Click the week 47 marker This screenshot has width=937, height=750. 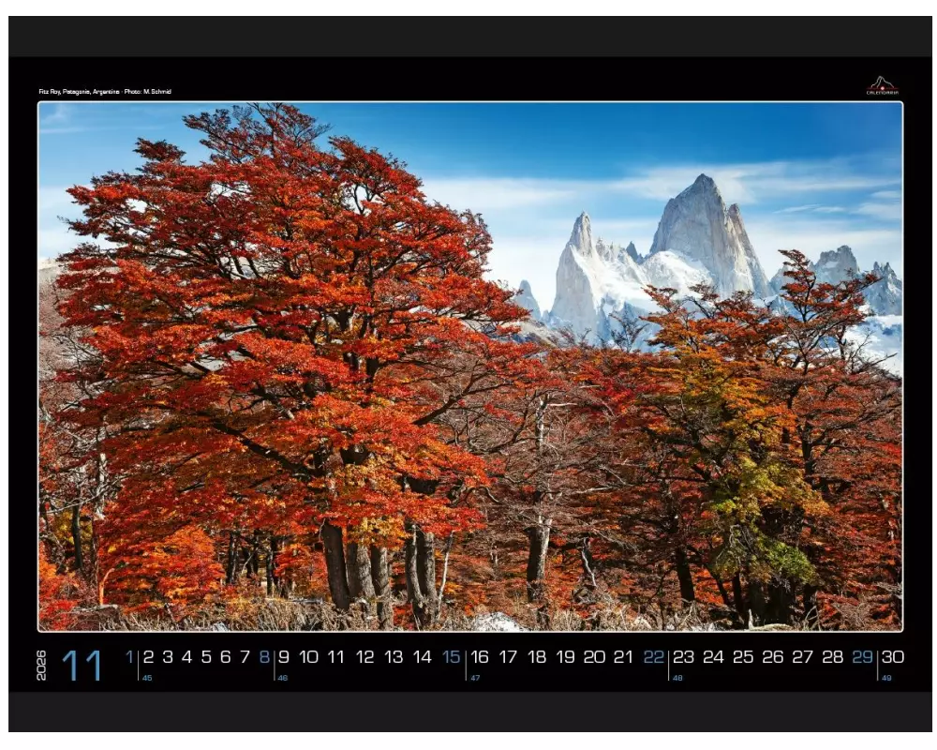[x=475, y=678]
